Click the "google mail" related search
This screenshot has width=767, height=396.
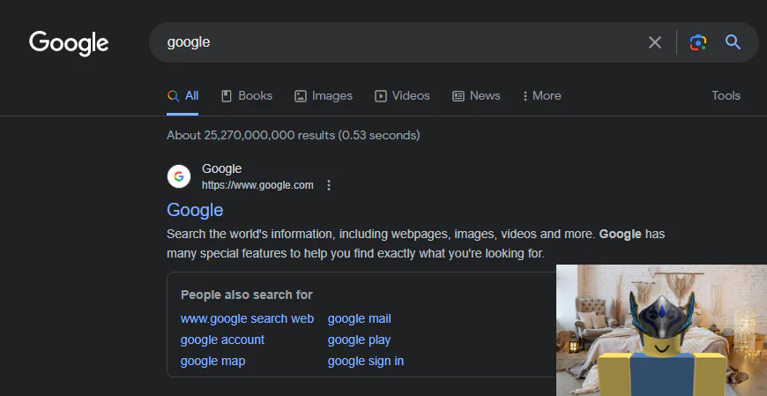click(359, 318)
